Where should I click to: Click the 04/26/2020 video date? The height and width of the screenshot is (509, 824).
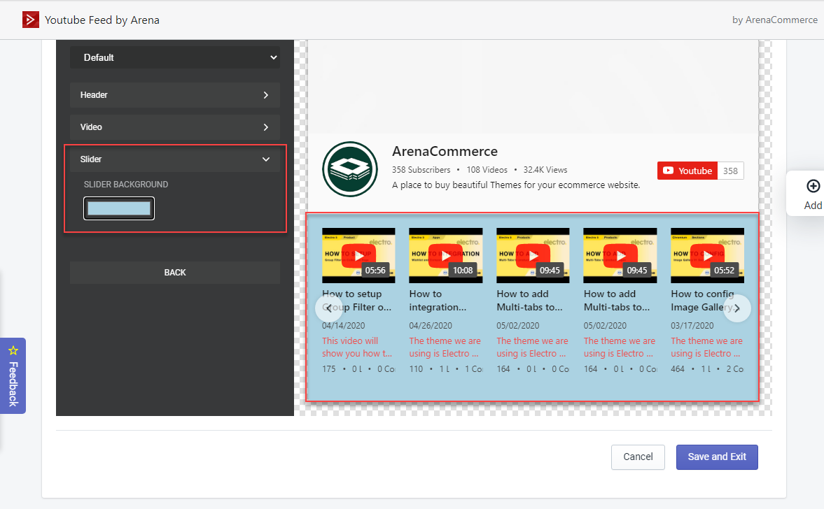coord(431,325)
